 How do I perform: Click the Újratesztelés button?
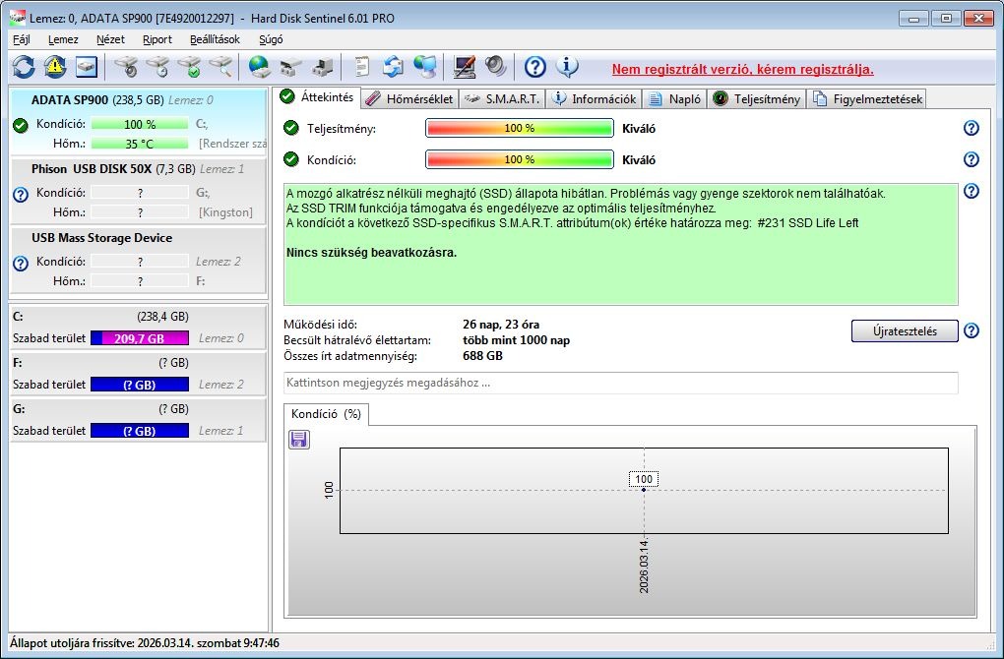coord(905,330)
